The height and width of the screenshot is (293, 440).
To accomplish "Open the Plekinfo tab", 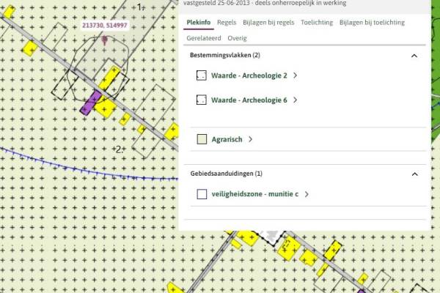I will click(199, 23).
